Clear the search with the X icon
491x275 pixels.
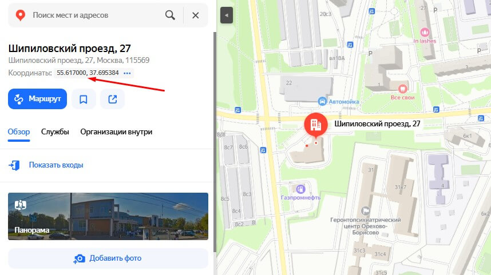[195, 15]
